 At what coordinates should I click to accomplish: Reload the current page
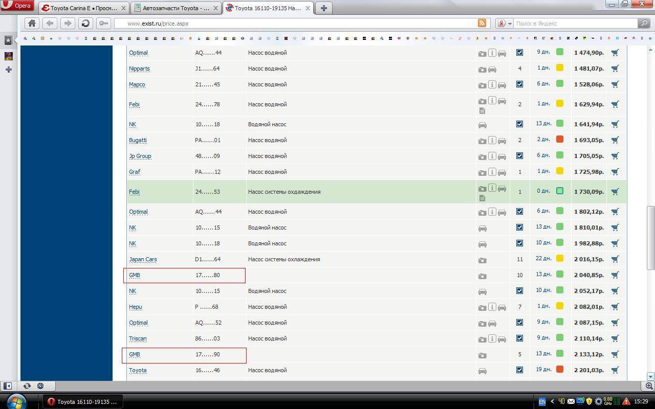(x=85, y=23)
